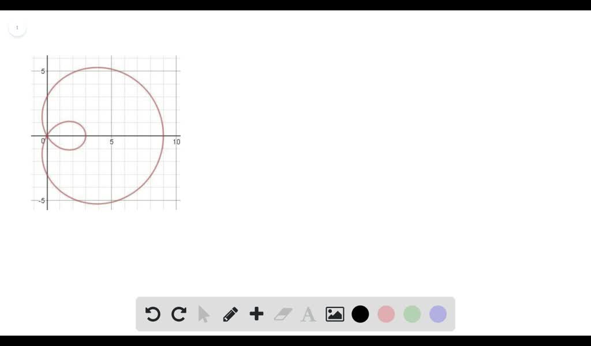Click the Redo icon
Screen dimensions: 591x346
179,314
